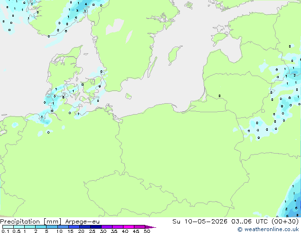Image resolution: width=301 pixels, height=233 pixels.
Task: Click the 35–40 mm legend swatch
Action: click(x=118, y=227)
